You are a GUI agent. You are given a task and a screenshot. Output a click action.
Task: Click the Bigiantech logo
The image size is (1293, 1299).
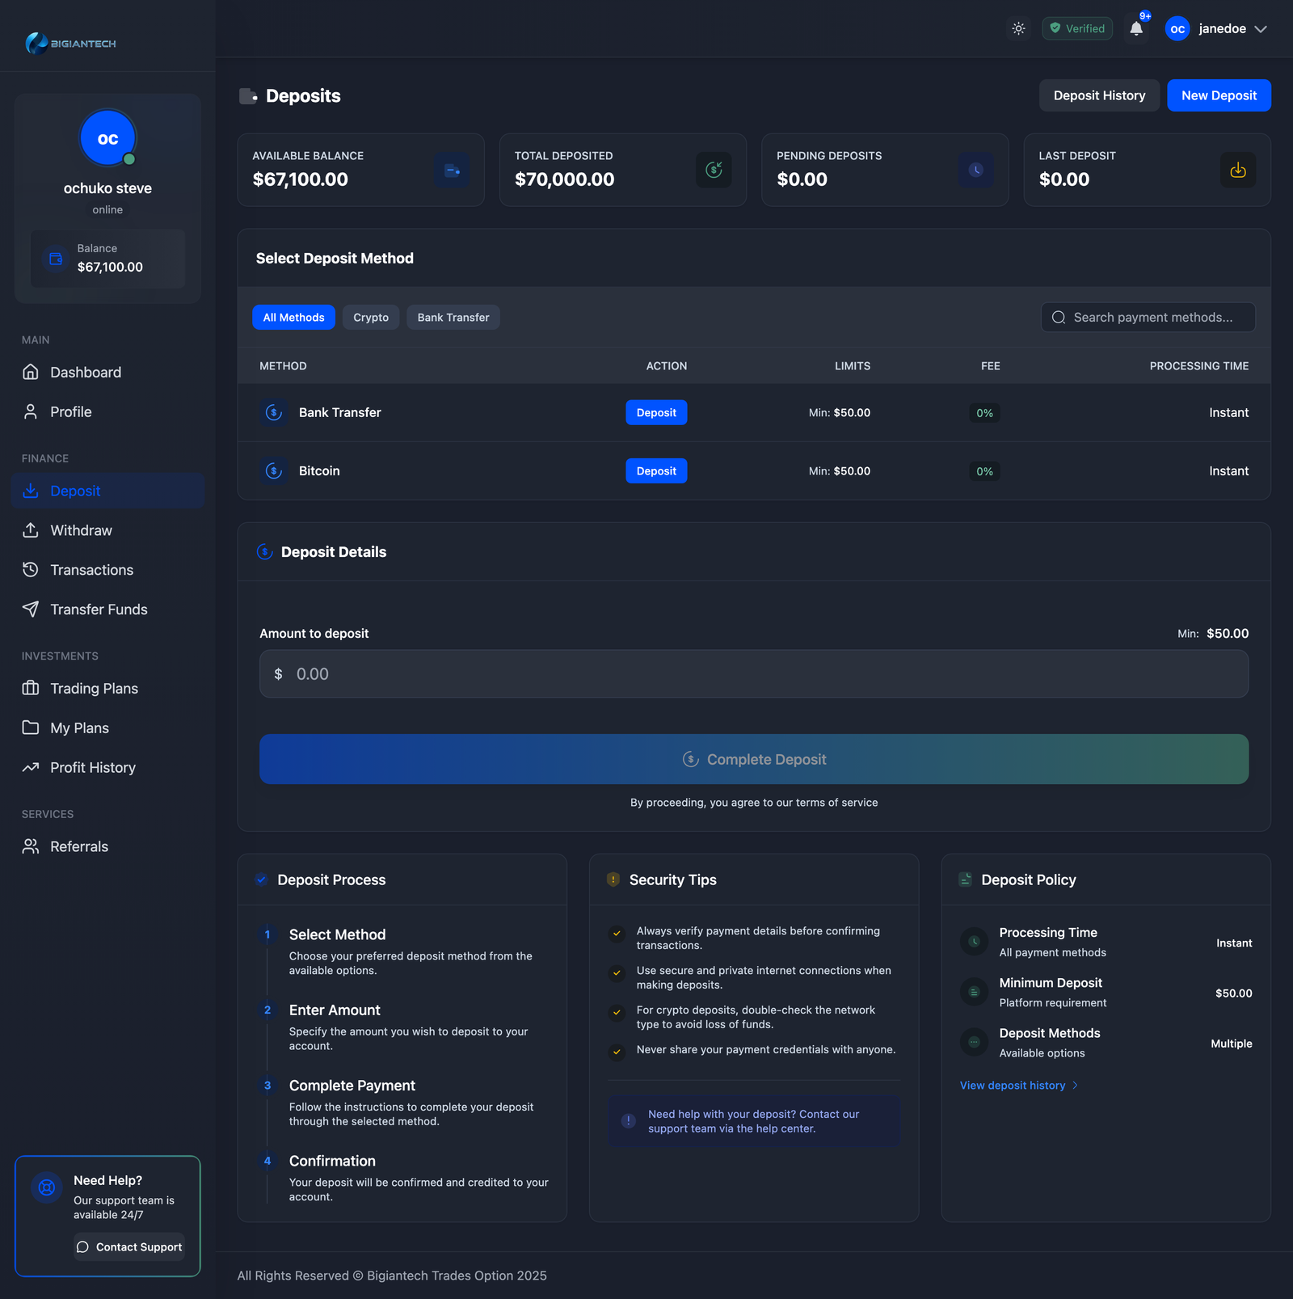click(x=71, y=43)
